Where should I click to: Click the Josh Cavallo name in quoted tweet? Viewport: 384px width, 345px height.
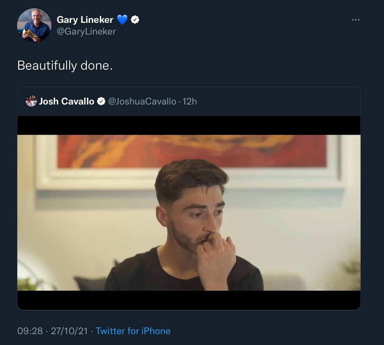(67, 101)
